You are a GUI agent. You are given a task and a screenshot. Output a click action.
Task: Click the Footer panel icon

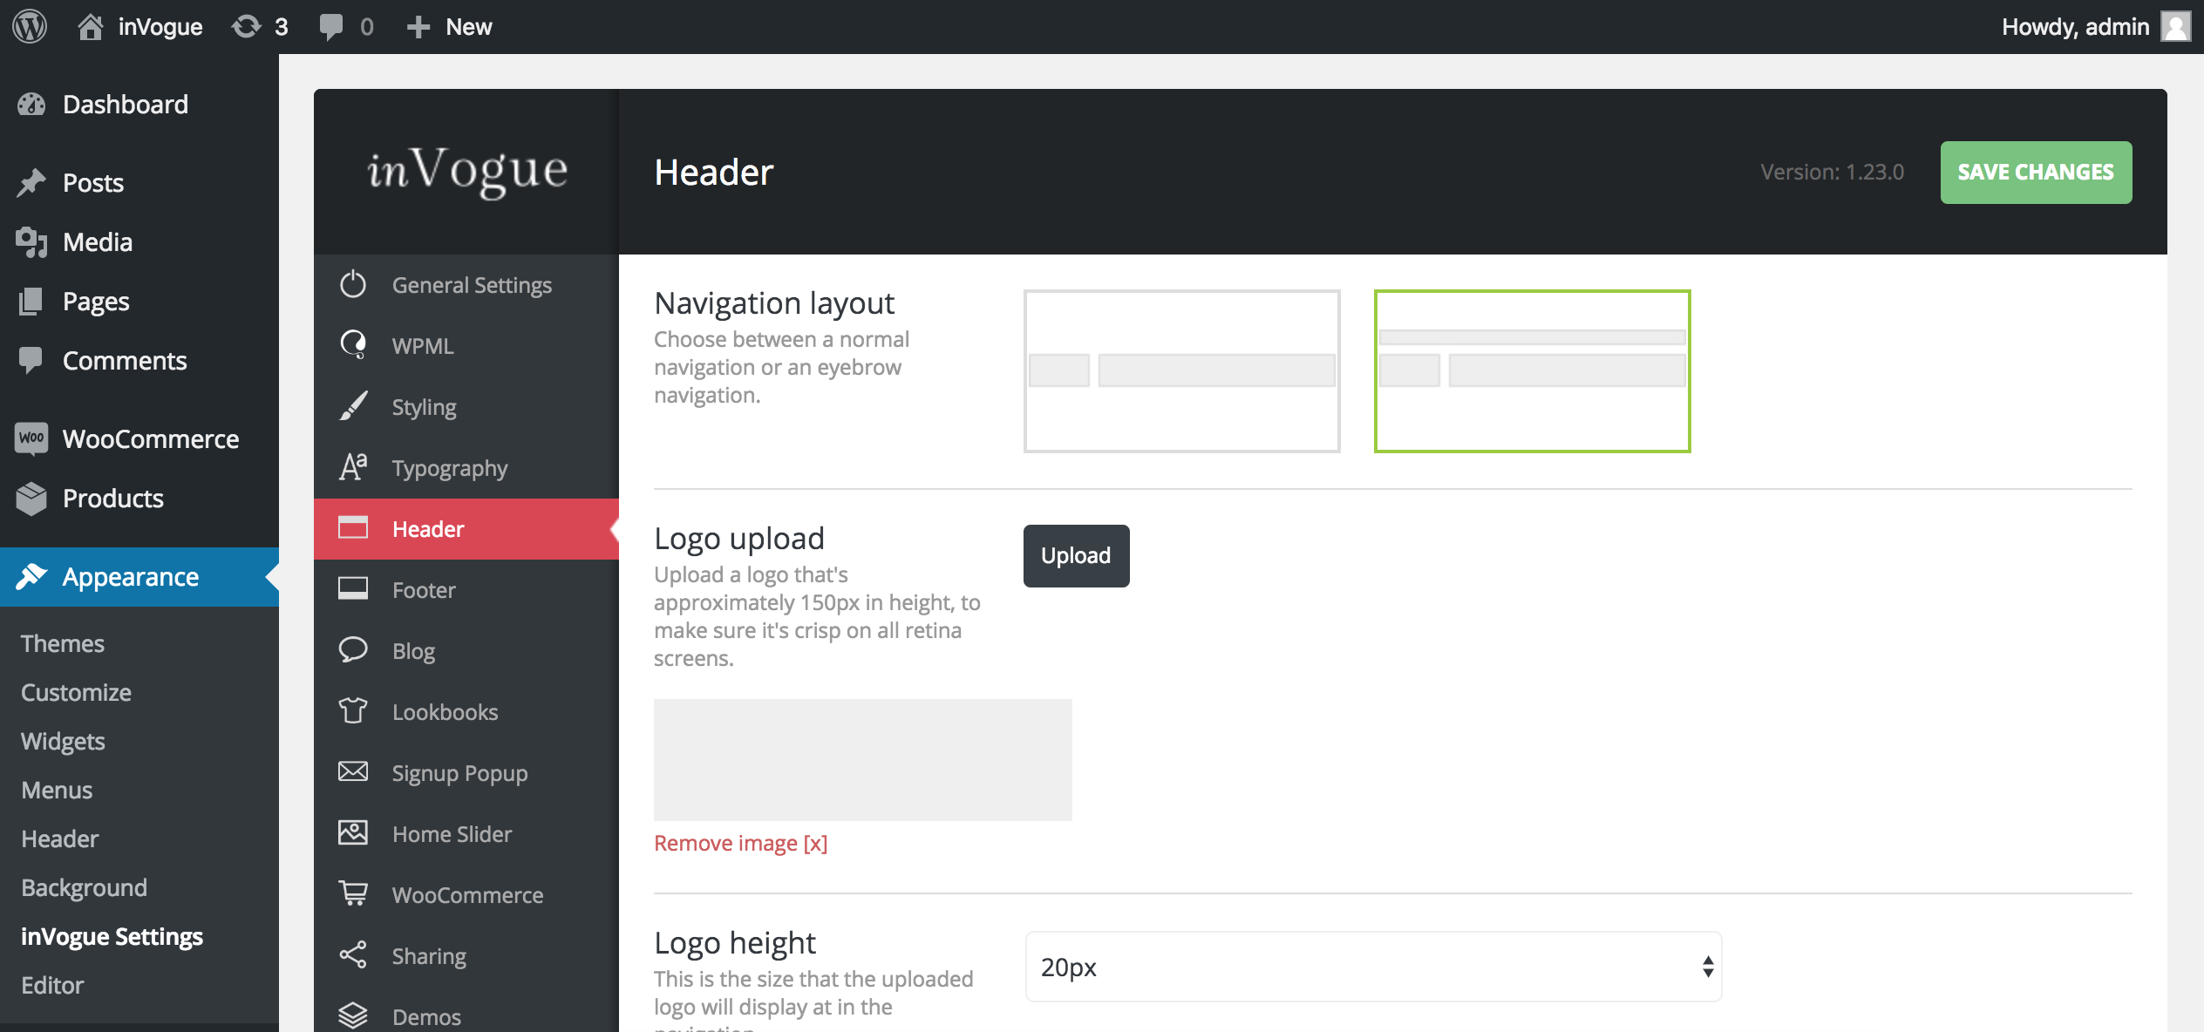point(353,589)
